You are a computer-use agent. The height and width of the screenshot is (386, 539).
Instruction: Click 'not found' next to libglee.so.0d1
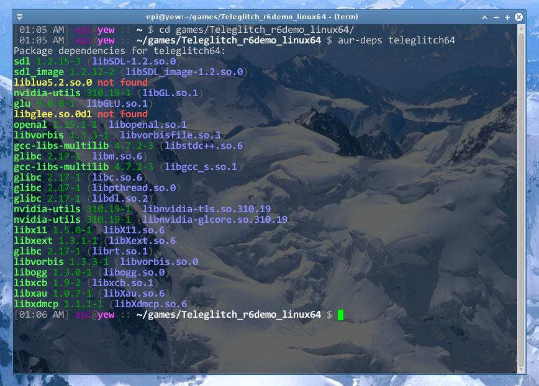tap(123, 114)
